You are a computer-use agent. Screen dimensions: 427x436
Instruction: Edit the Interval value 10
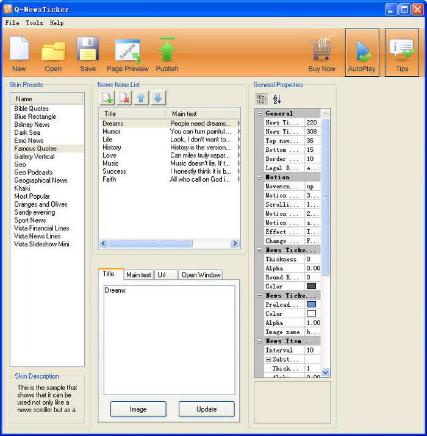coord(313,350)
